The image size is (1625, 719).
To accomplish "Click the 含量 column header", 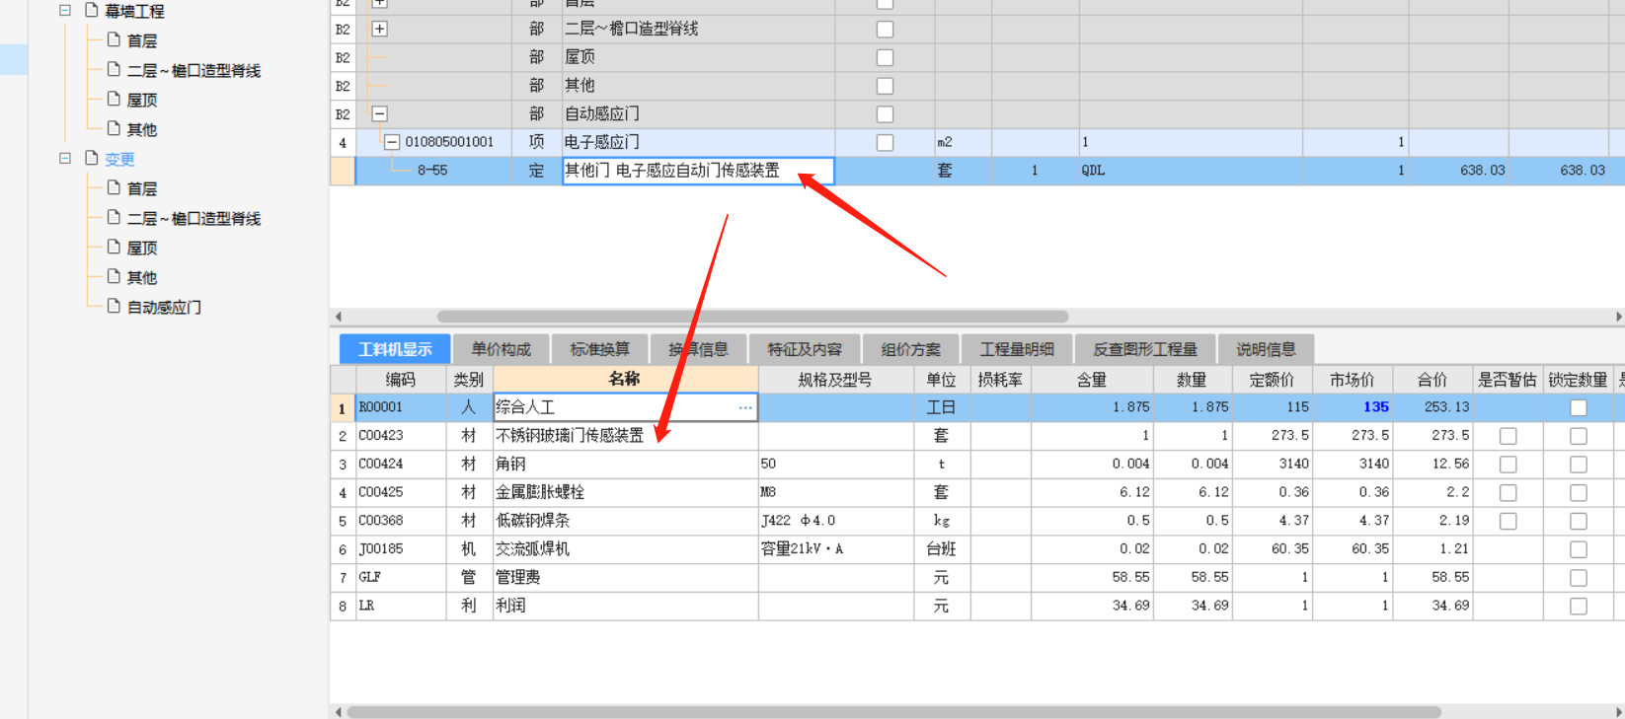I will click(x=1092, y=379).
